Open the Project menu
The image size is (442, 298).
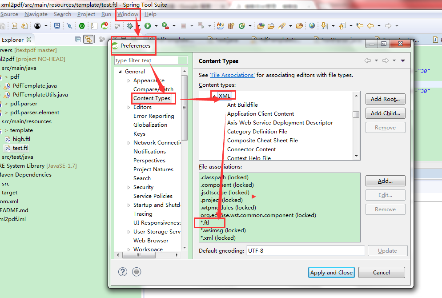86,14
